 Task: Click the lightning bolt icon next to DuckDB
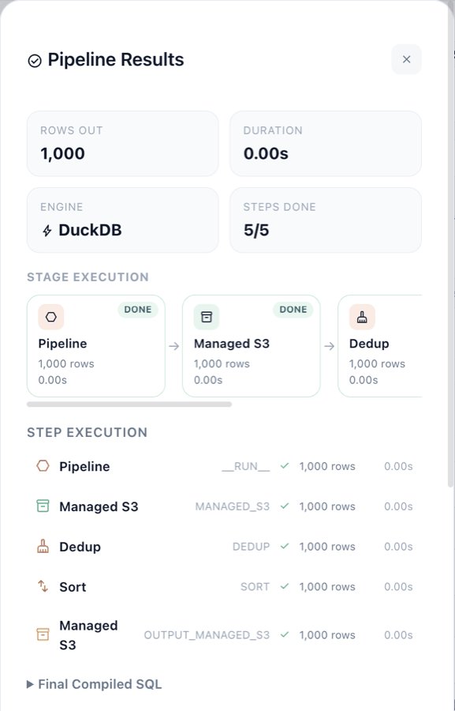pyautogui.click(x=47, y=231)
